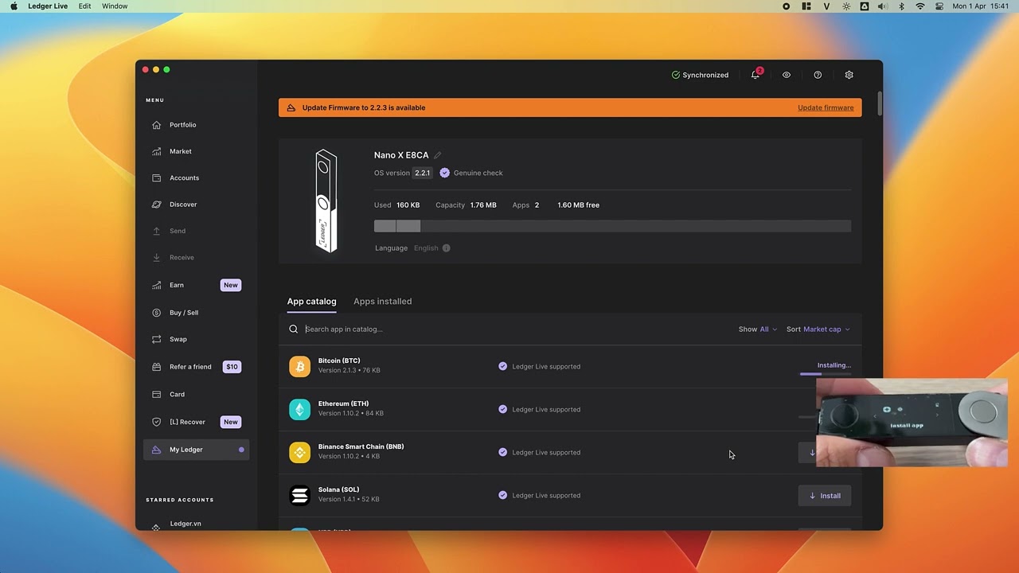Click the Wi-Fi icon in menu bar
This screenshot has height=573, width=1019.
(x=920, y=6)
